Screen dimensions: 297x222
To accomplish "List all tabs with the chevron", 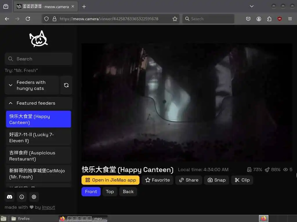I will (x=251, y=6).
